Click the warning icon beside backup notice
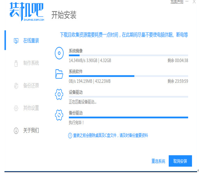This screenshot has height=174, width=199. pos(70,135)
